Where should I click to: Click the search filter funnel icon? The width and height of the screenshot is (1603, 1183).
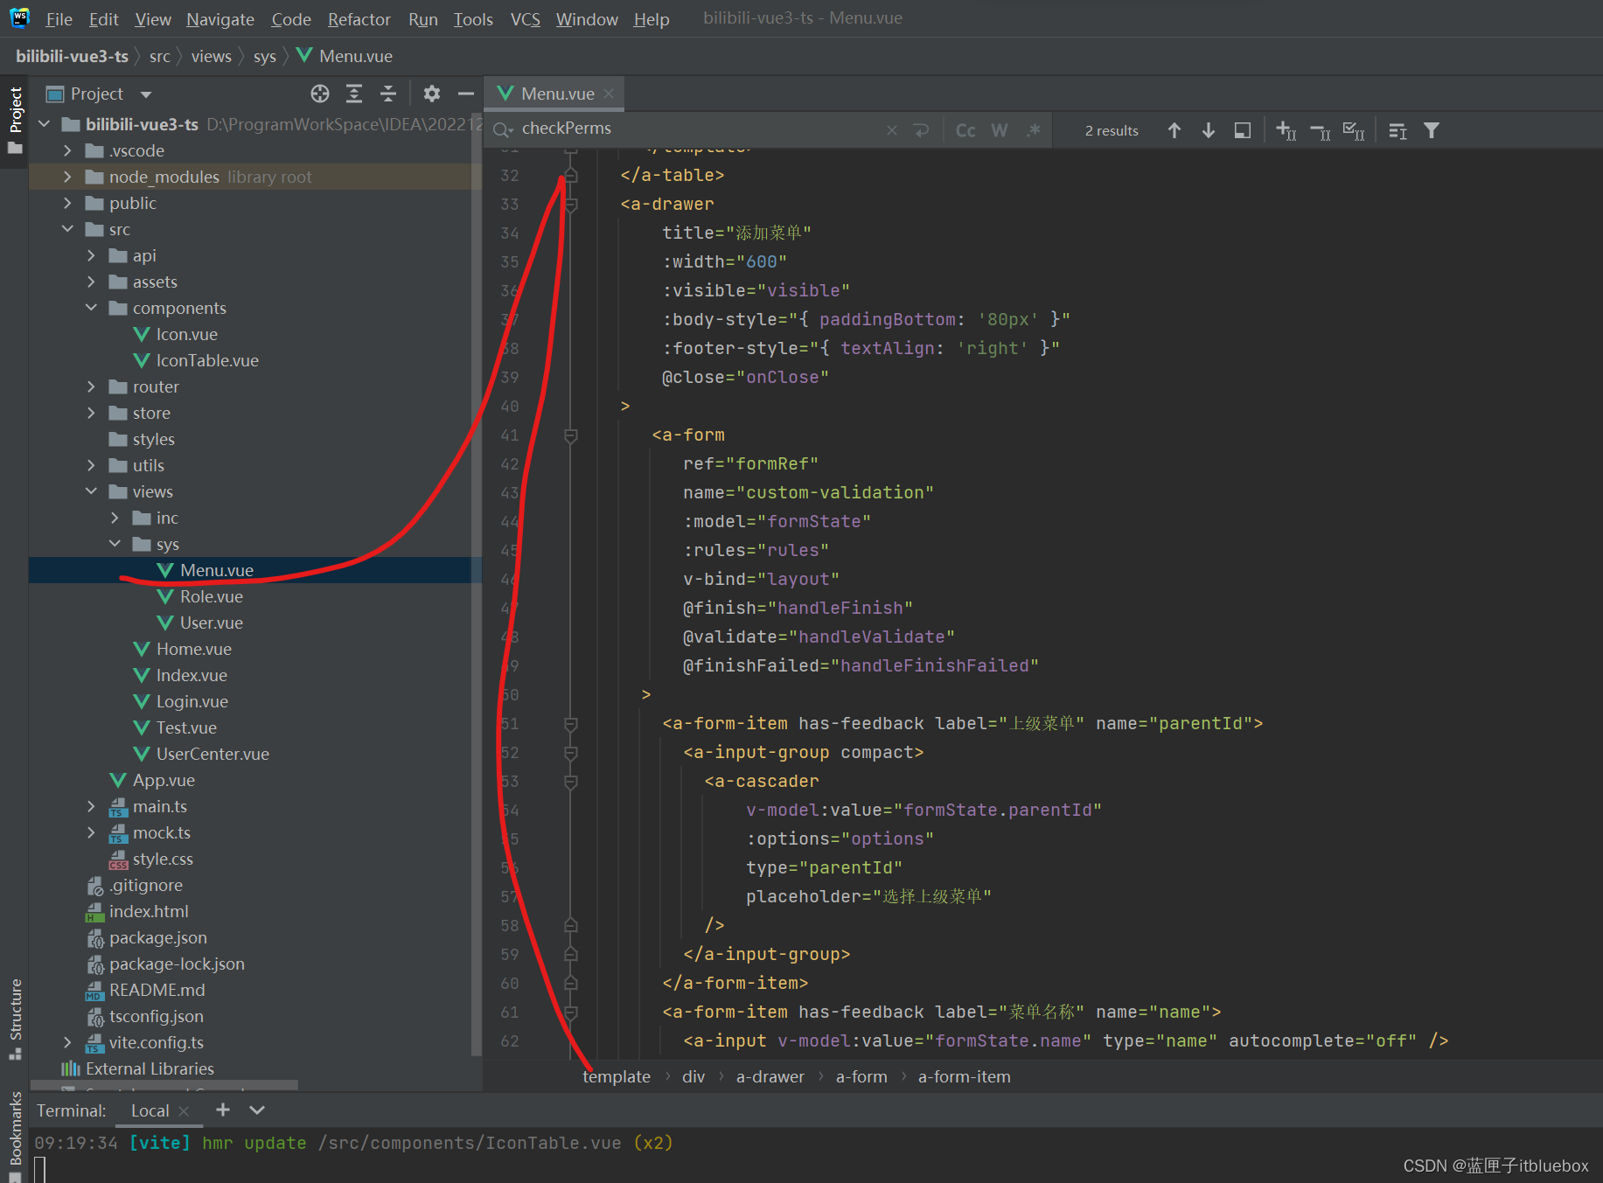click(x=1431, y=130)
